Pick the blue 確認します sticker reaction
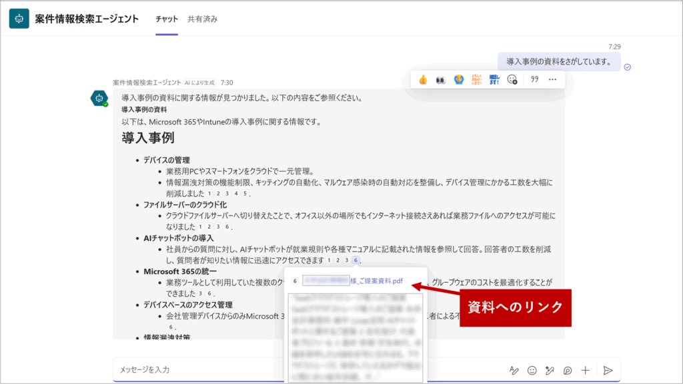The image size is (683, 384). click(494, 79)
